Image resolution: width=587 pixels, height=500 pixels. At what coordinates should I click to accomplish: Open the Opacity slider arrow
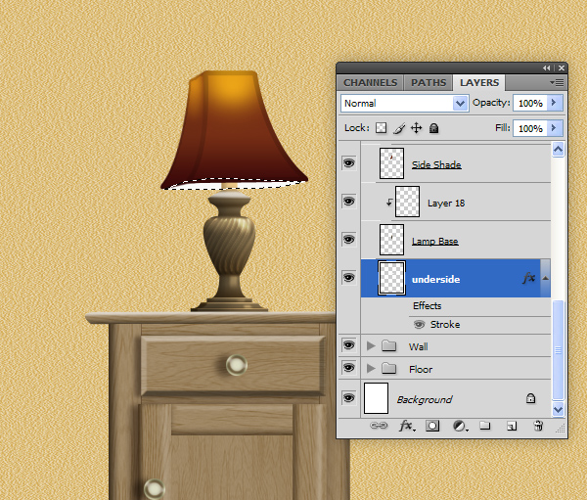(x=555, y=103)
